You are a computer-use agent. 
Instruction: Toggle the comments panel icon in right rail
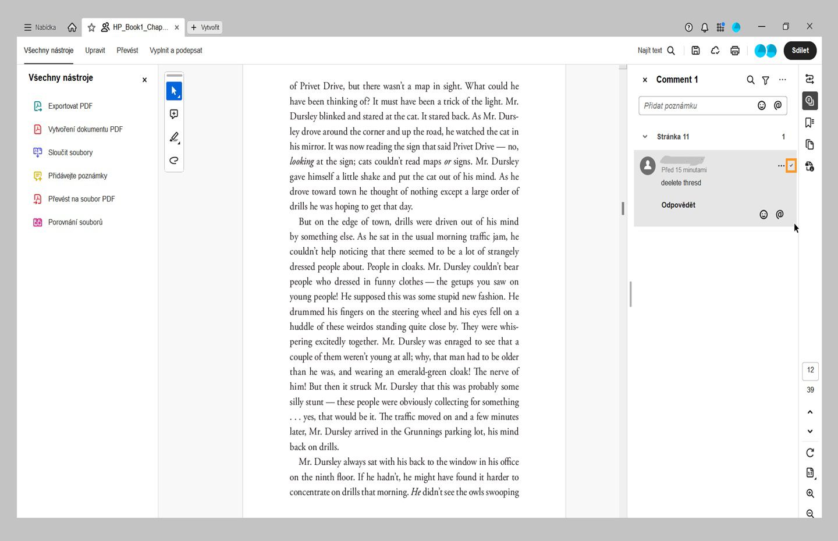pos(809,101)
